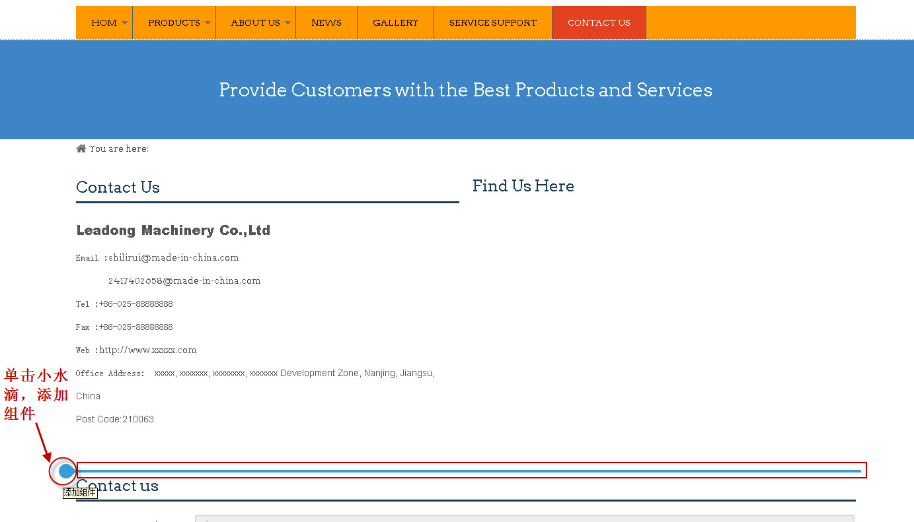This screenshot has height=522, width=914.
Task: Click the blue banner slogan text
Action: 465,90
